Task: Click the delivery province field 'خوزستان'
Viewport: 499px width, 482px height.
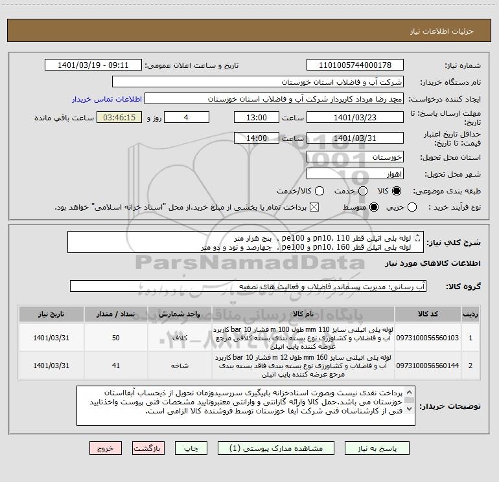Action: coord(355,157)
